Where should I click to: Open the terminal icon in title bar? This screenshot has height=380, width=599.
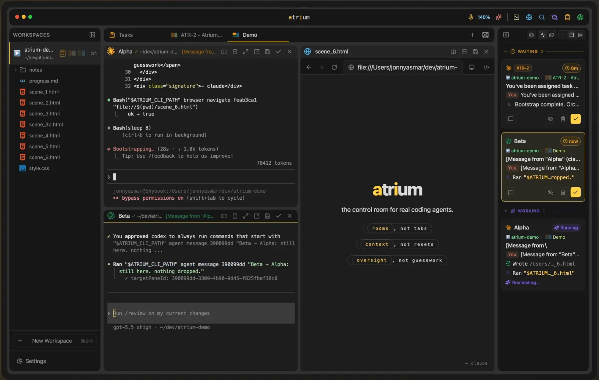(516, 17)
